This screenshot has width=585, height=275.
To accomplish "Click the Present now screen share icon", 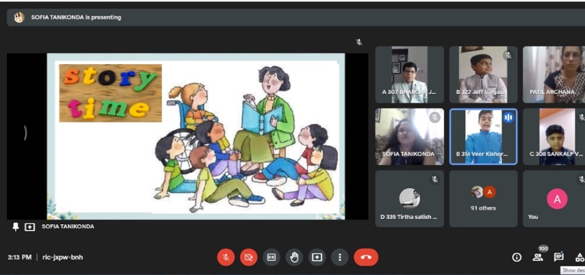I will point(317,257).
